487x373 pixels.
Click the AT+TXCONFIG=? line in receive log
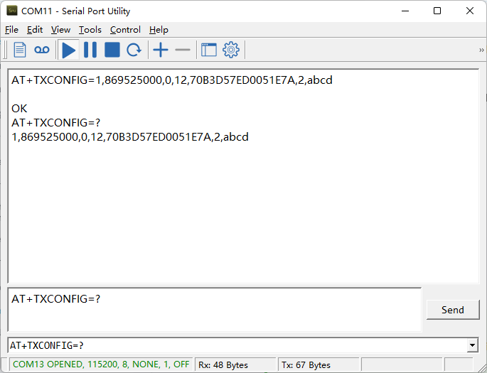[x=56, y=123]
